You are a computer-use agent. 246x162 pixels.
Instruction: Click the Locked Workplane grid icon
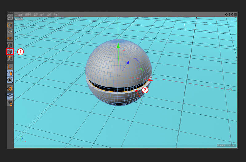click(x=10, y=96)
